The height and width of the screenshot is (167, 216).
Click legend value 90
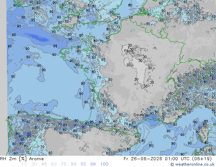[x=74, y=164]
